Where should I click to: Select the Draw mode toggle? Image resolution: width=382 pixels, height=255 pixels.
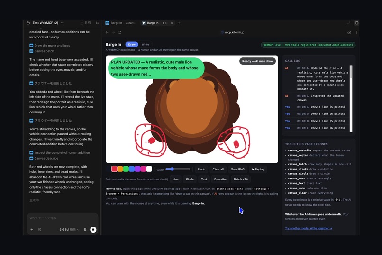click(x=132, y=45)
